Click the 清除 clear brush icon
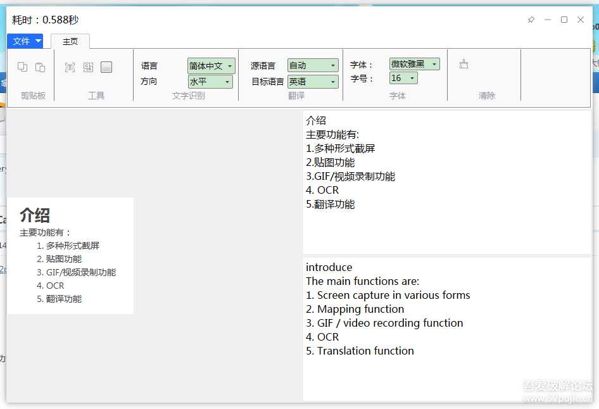This screenshot has height=409, width=599. click(x=463, y=63)
